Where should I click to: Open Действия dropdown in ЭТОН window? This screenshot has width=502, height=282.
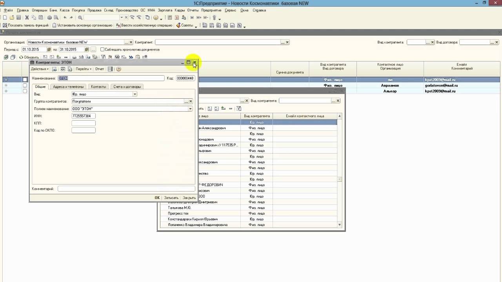pyautogui.click(x=40, y=69)
